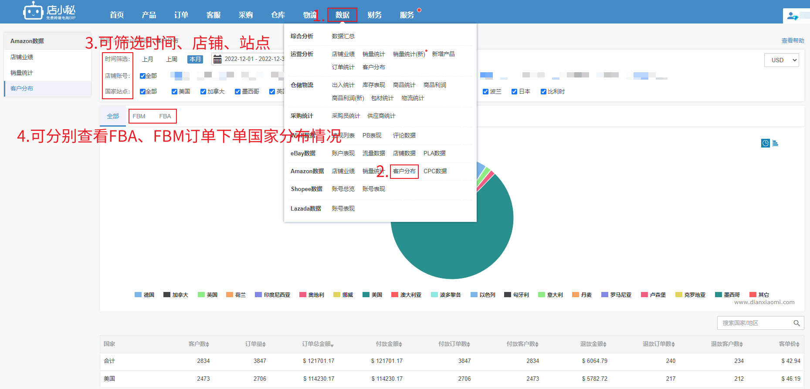Open the 查看帮助 link
Image resolution: width=810 pixels, height=389 pixels.
click(x=793, y=40)
